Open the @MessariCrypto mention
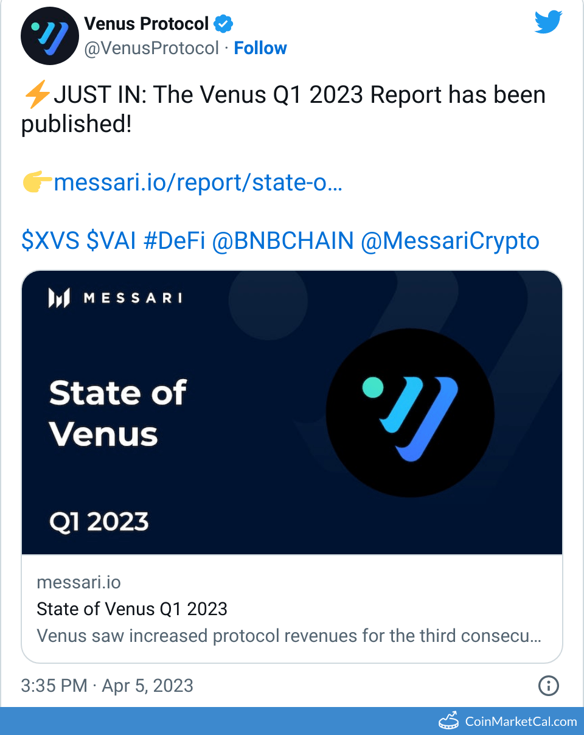 pos(450,241)
